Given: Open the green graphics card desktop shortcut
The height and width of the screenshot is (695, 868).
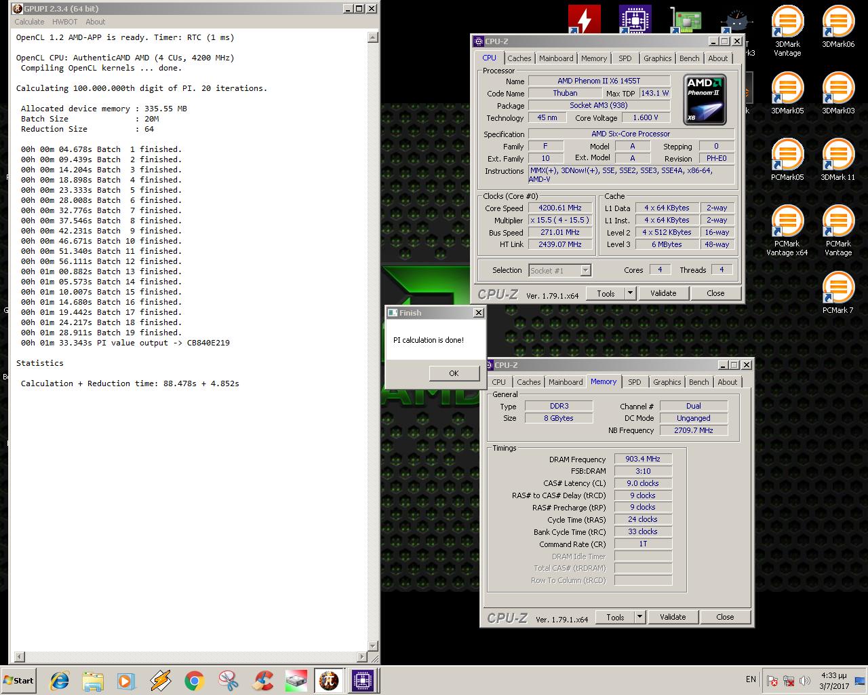Looking at the screenshot, I should [686, 20].
